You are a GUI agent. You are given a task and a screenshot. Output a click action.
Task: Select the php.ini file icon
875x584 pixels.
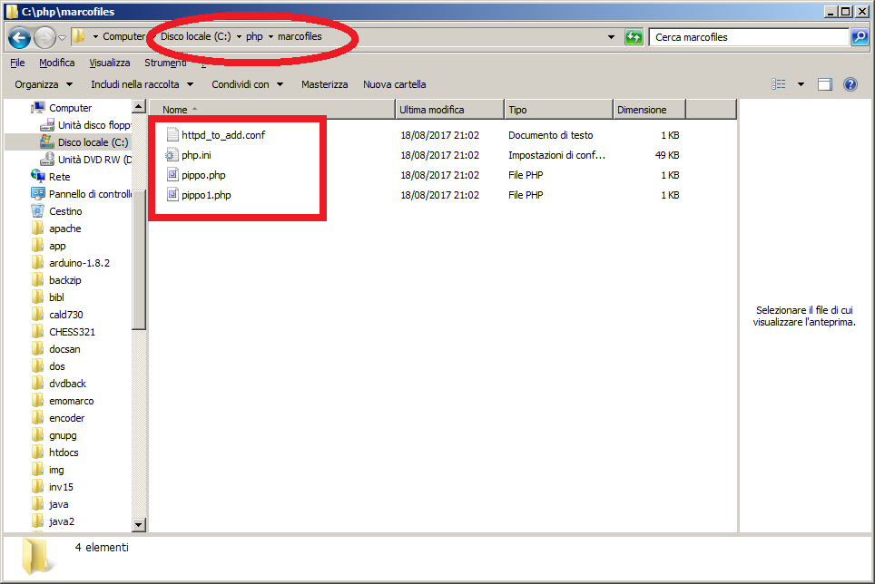(x=173, y=155)
